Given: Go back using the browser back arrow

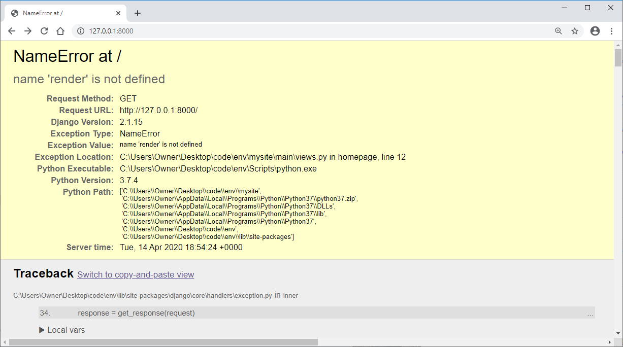Looking at the screenshot, I should [x=12, y=31].
